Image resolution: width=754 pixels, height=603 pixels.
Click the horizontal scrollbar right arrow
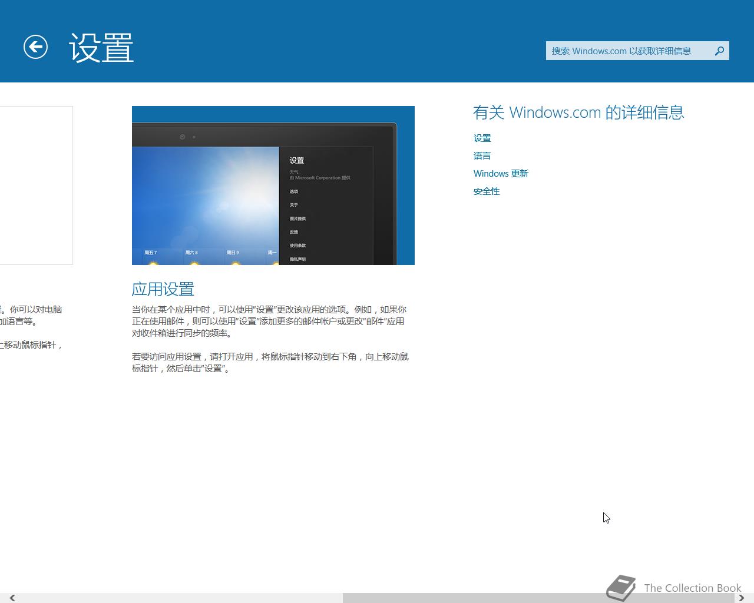click(742, 598)
